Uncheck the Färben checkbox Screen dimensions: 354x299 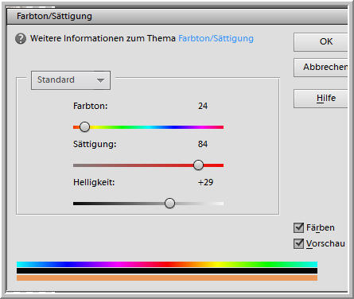point(299,227)
